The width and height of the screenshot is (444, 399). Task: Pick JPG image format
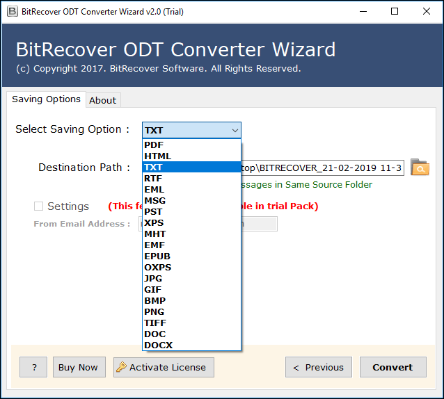pyautogui.click(x=191, y=278)
